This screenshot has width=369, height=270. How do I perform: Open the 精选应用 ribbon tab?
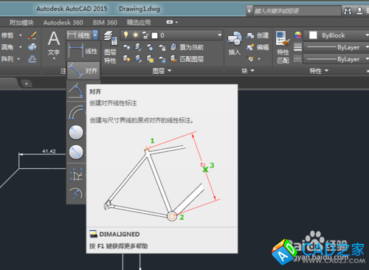139,23
